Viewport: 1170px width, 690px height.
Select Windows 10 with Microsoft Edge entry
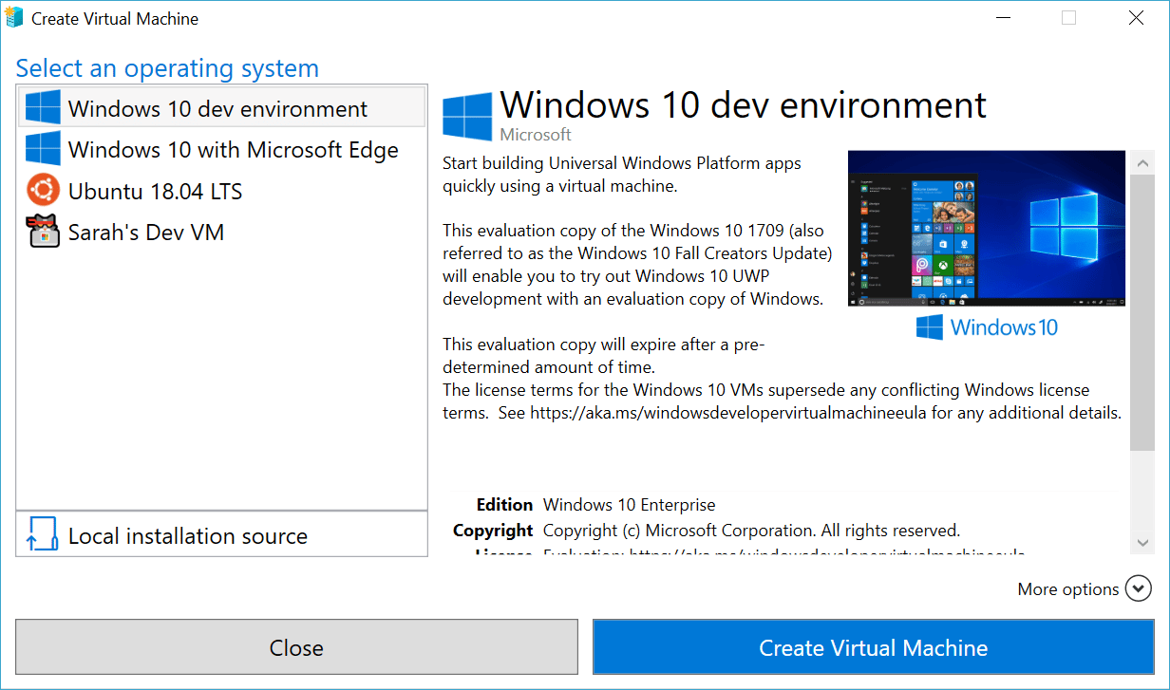point(232,149)
